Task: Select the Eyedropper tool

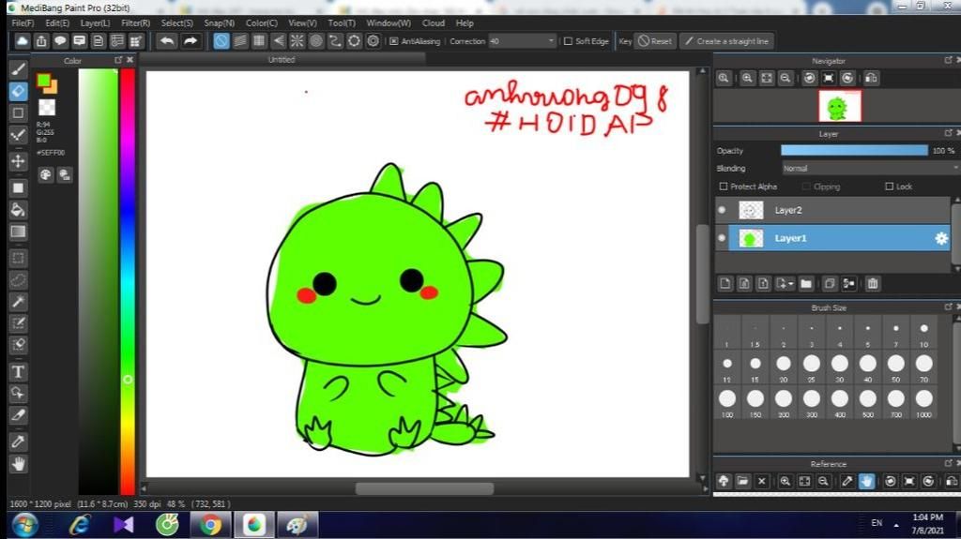Action: click(19, 441)
